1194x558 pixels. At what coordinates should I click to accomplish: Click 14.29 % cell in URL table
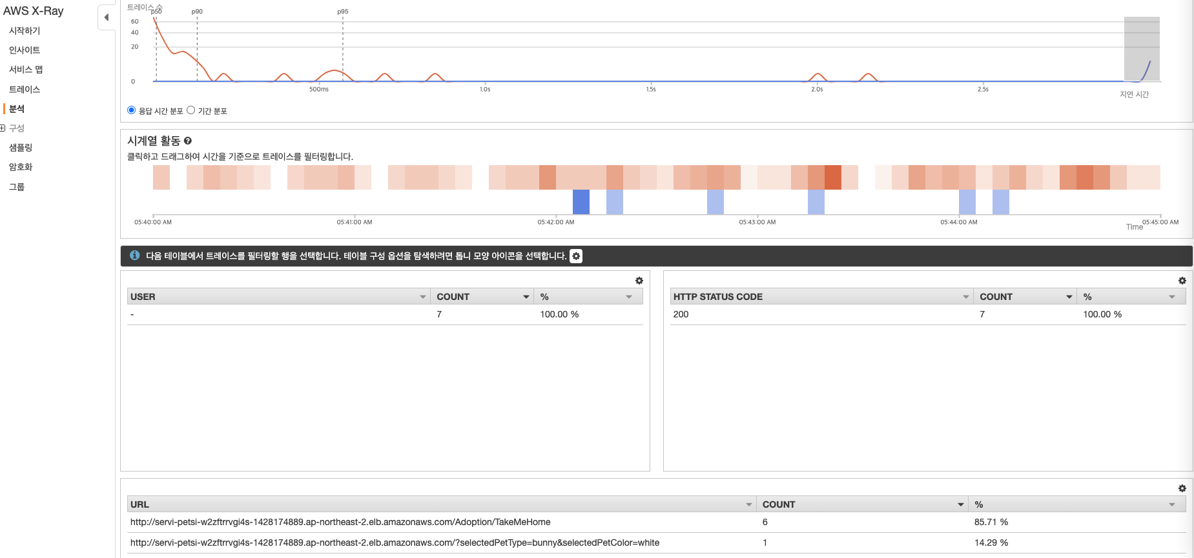pyautogui.click(x=991, y=543)
